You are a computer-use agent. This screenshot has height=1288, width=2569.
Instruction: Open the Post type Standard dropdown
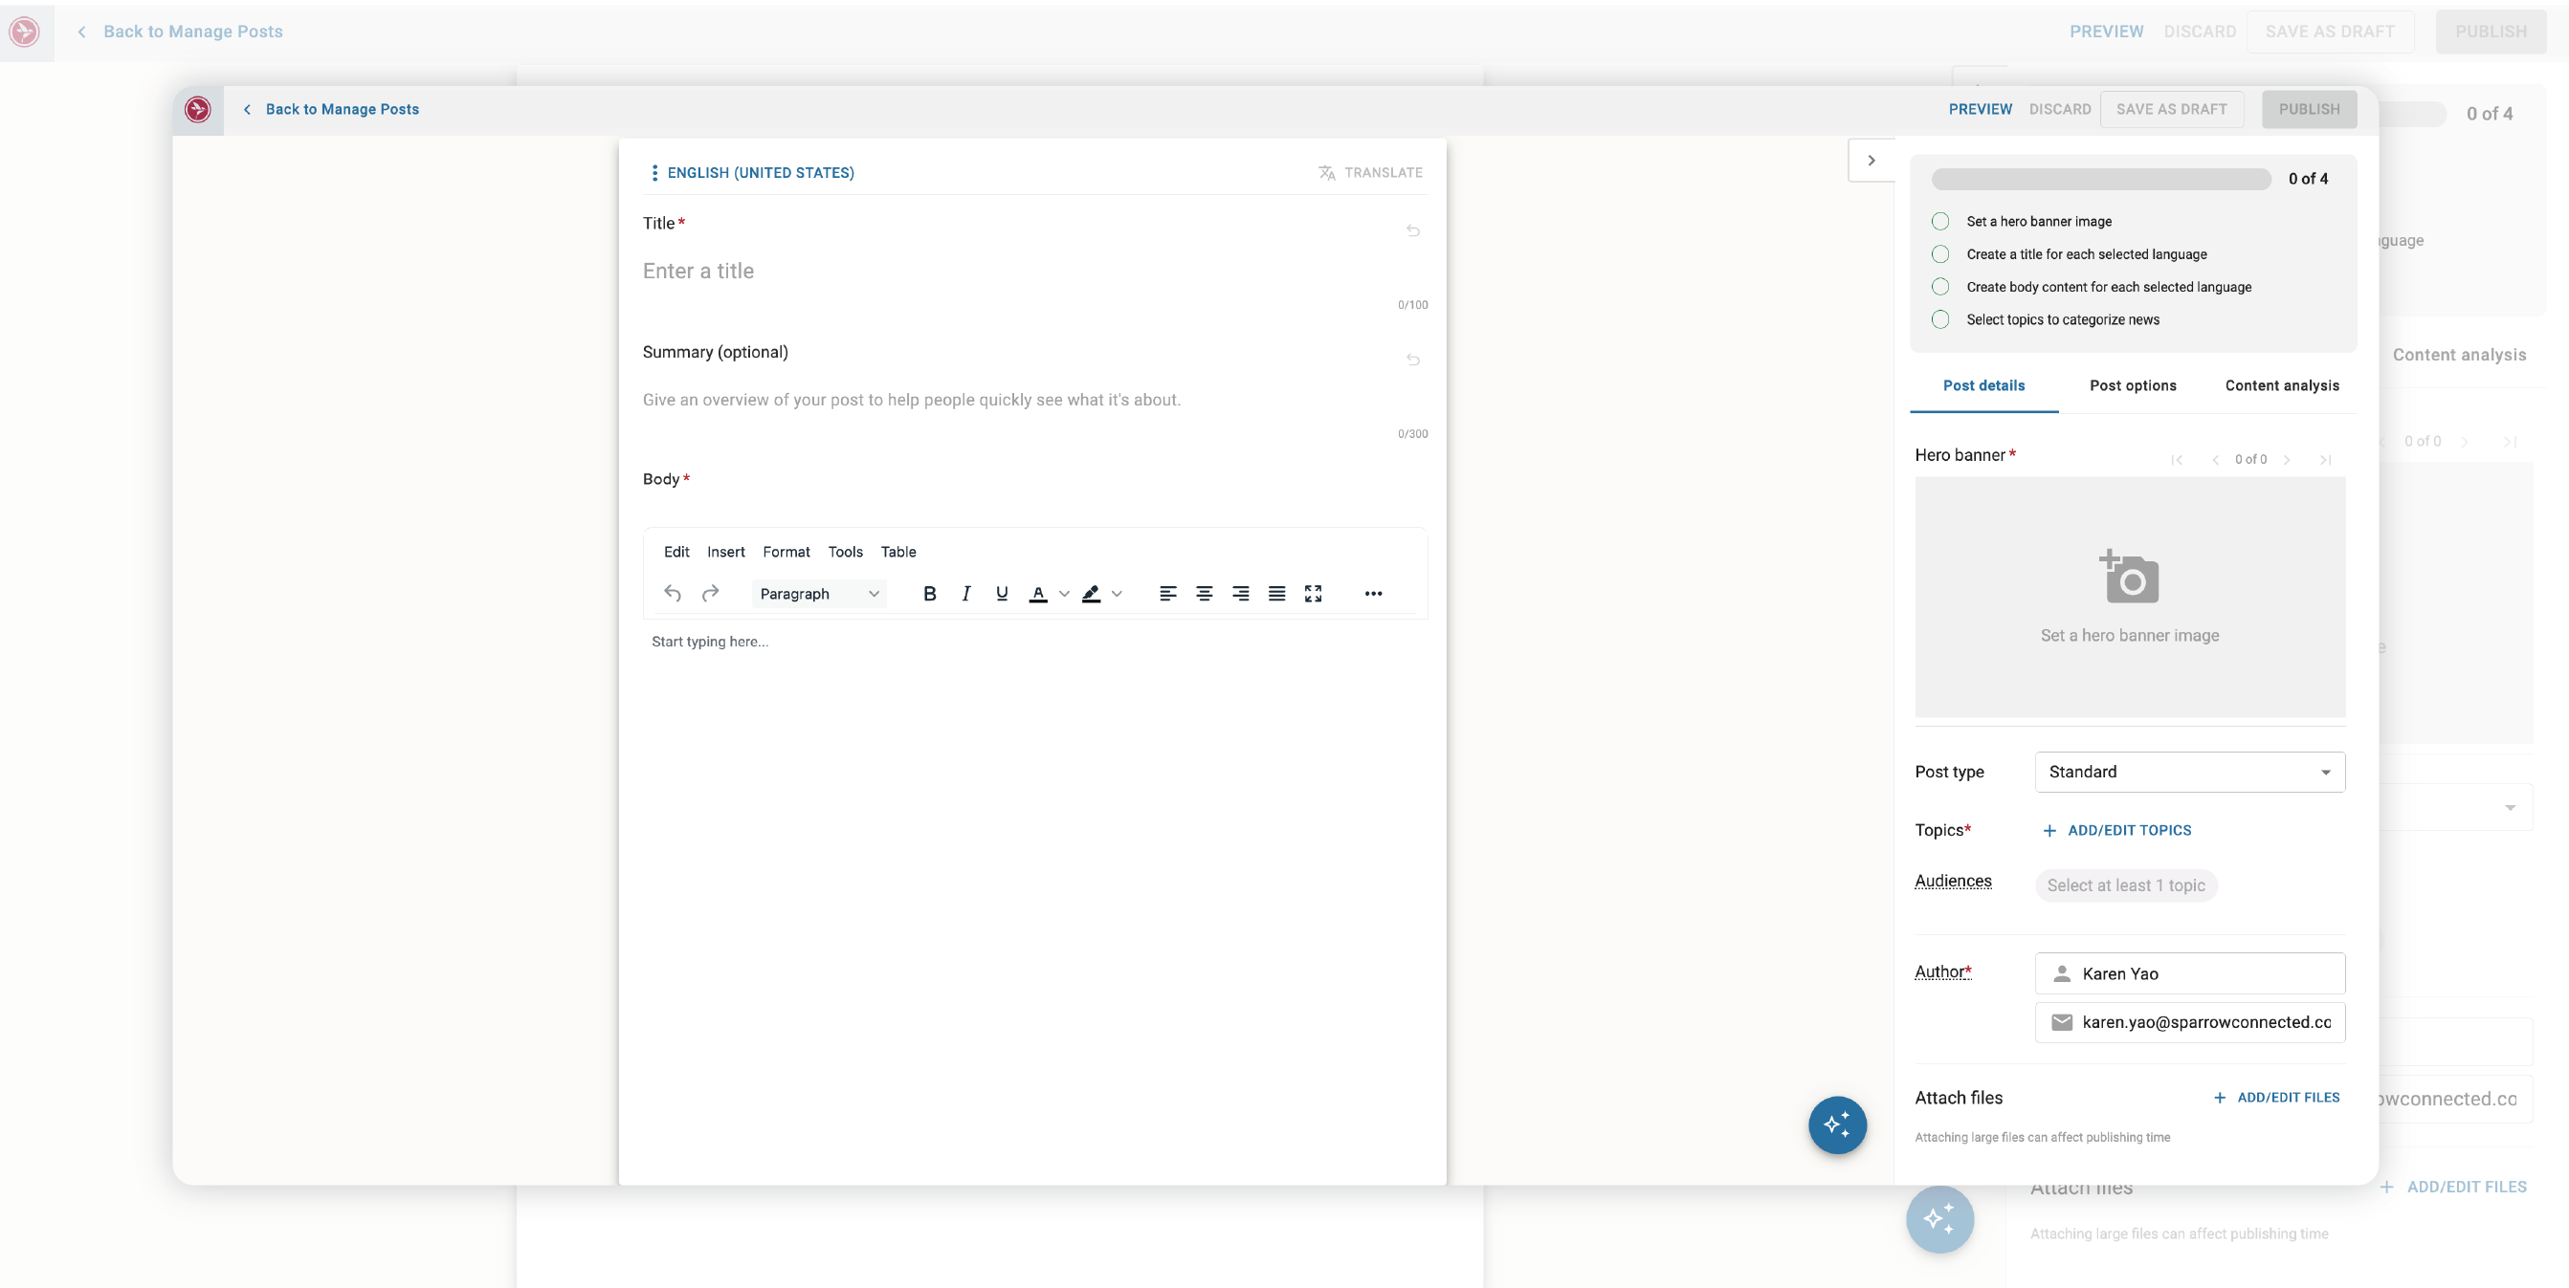pos(2189,772)
